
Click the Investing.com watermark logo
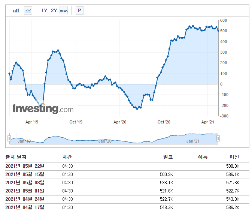coord(43,109)
